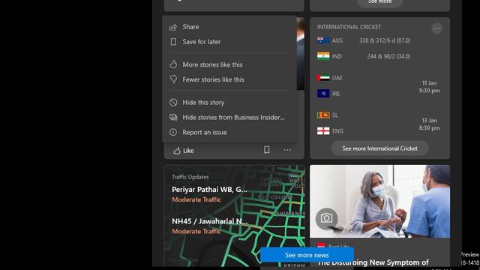Click the See more news button
Screen dimensions: 480x270
[x=307, y=255]
